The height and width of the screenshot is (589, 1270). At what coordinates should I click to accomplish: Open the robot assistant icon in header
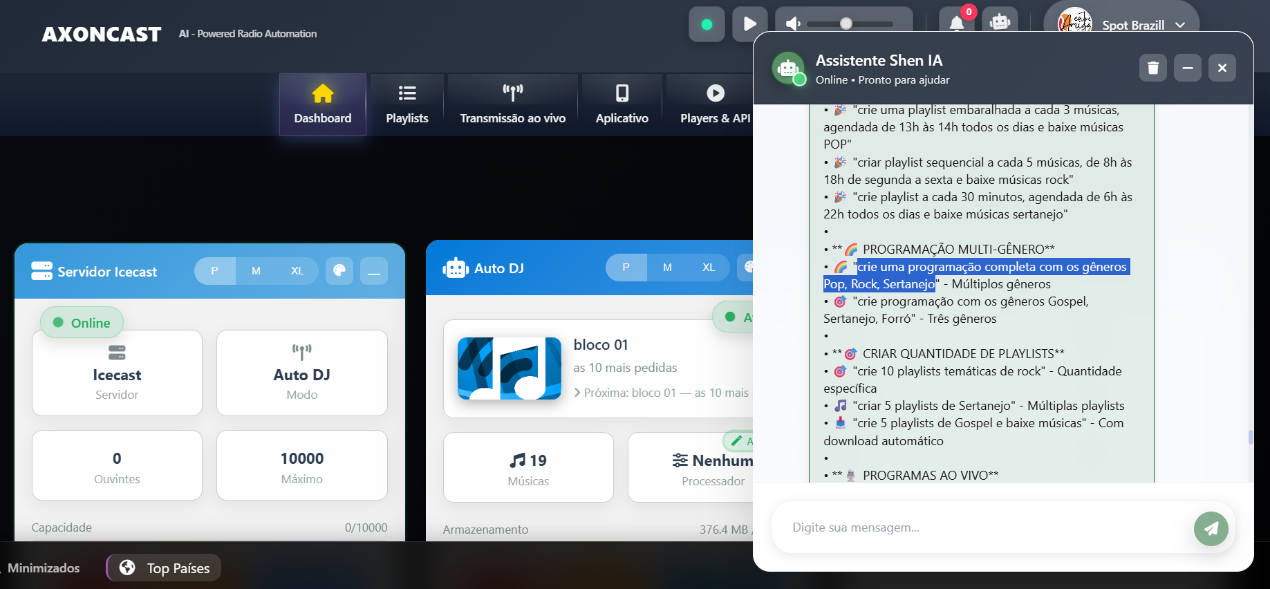click(x=1000, y=22)
